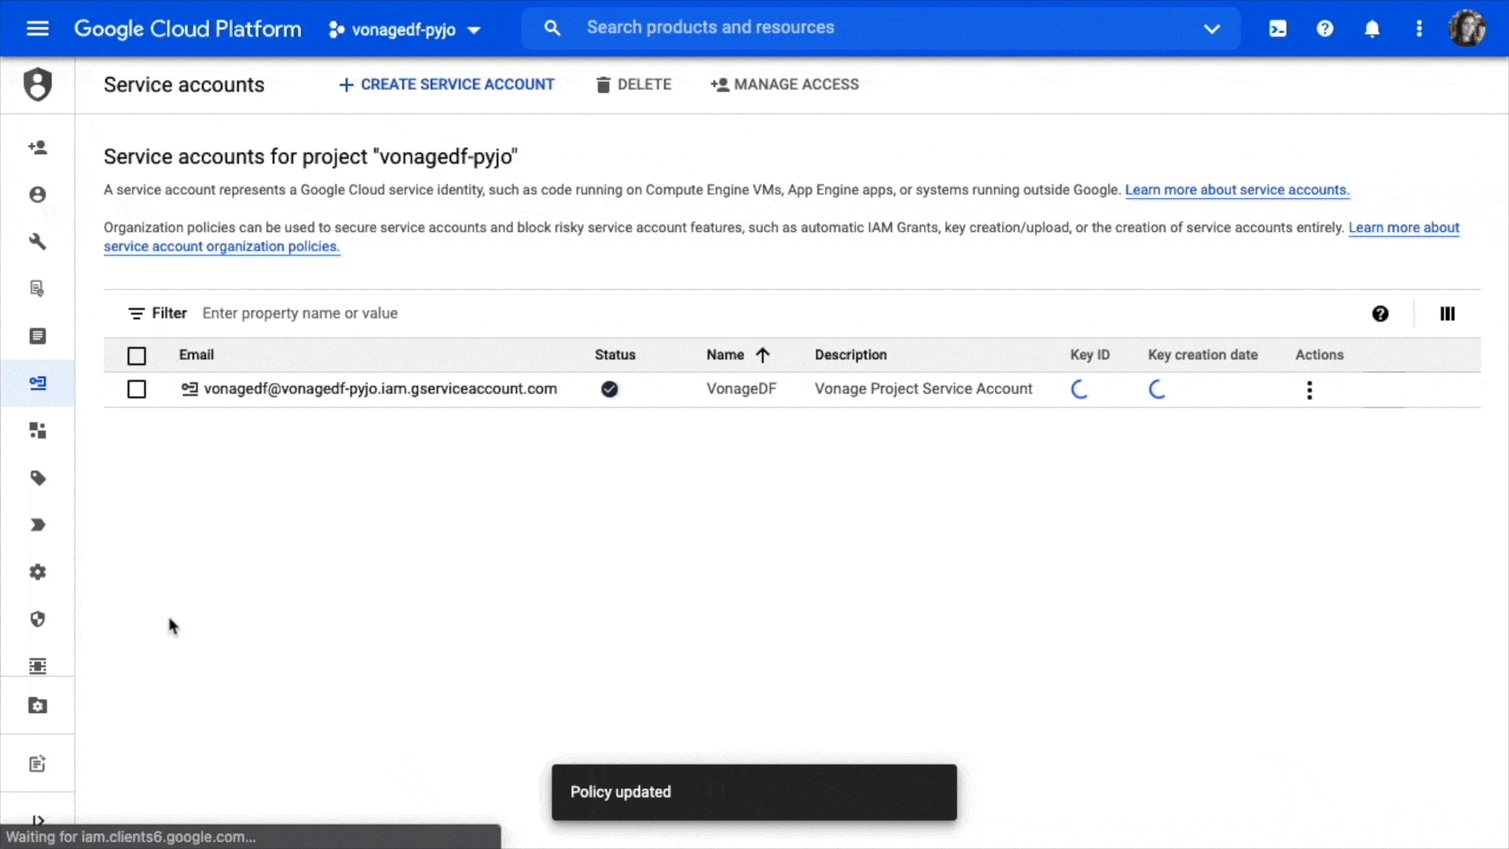Click the search magnifier icon
The height and width of the screenshot is (849, 1509).
point(553,28)
